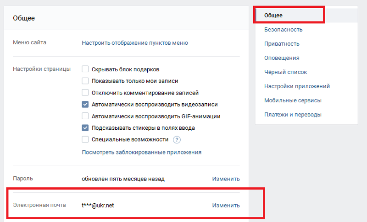367x222 pixels.
Task: Toggle Специальные возможности checkbox
Action: [85, 139]
